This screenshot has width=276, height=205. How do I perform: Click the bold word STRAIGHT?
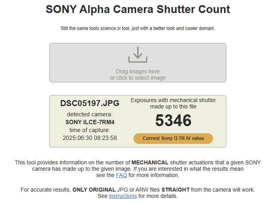175,190
